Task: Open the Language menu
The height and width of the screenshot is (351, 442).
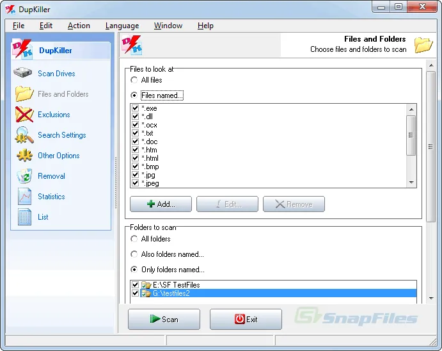Action: click(x=122, y=26)
